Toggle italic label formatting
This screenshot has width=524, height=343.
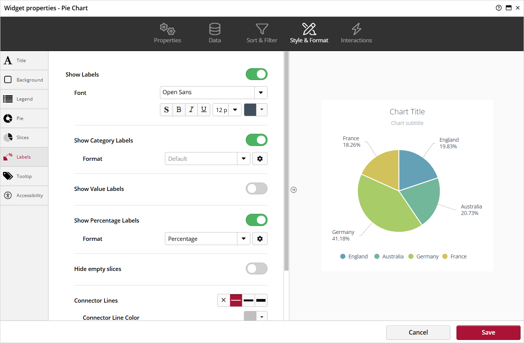(192, 110)
